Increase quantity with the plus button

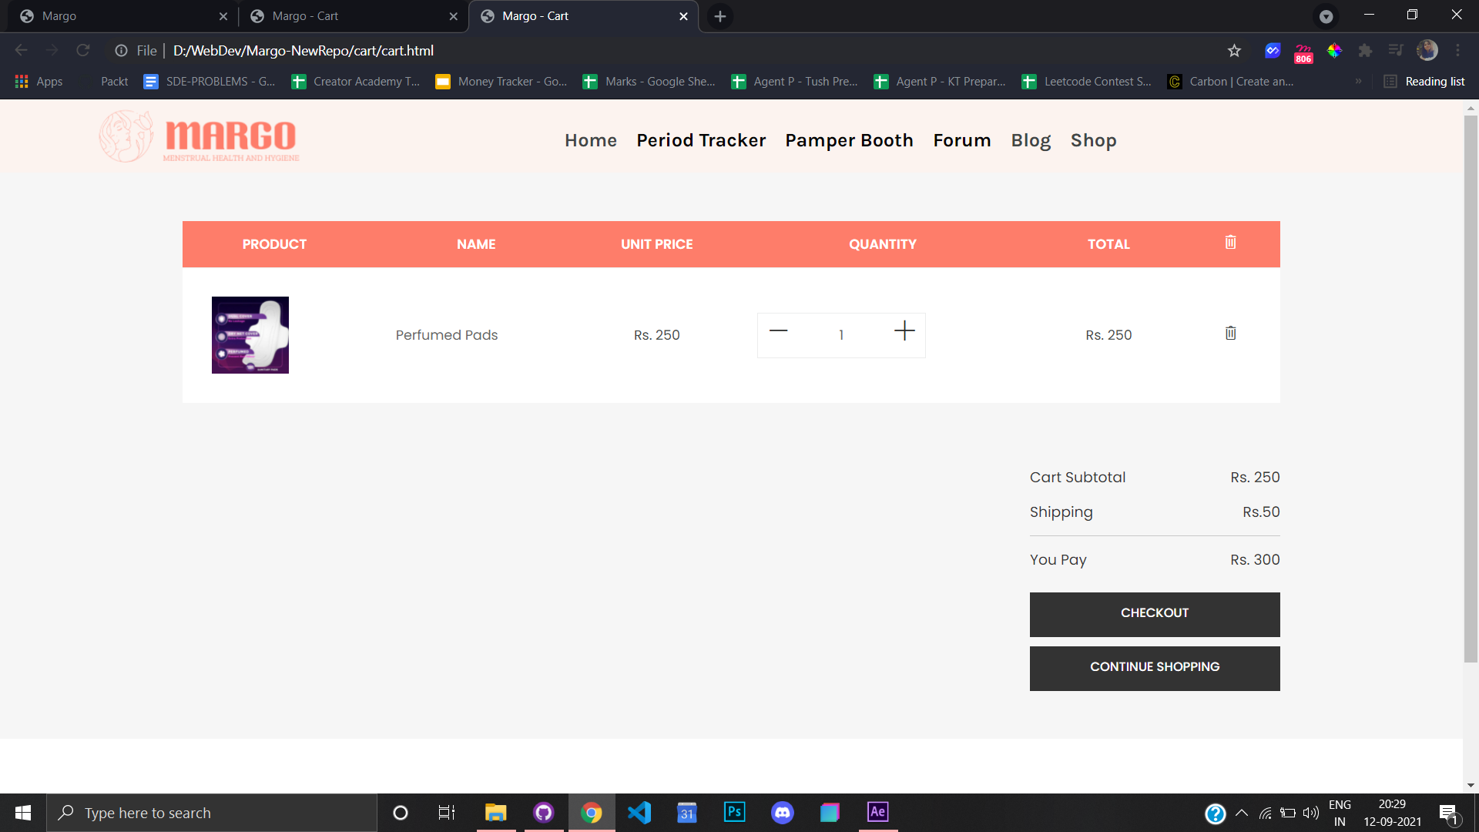click(904, 331)
